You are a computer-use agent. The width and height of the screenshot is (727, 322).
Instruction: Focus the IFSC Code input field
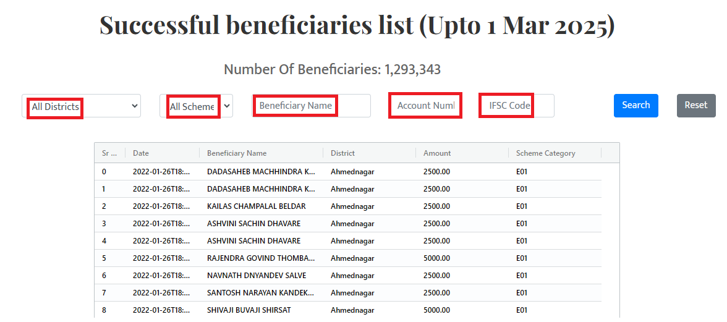(x=517, y=106)
